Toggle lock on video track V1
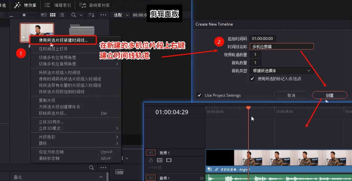 151,160
